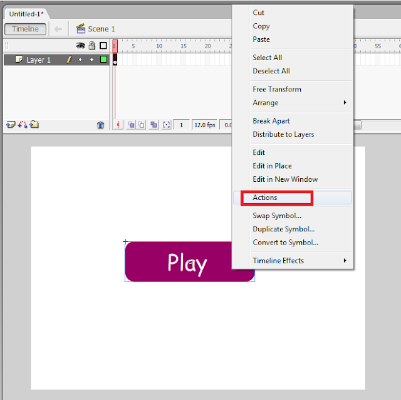Image resolution: width=401 pixels, height=400 pixels.
Task: Toggle Layer 1 visibility dot
Action: pyautogui.click(x=80, y=60)
